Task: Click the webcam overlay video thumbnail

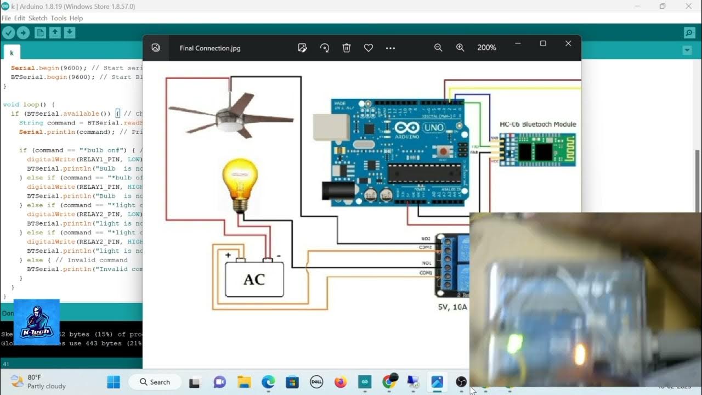Action: click(x=585, y=300)
